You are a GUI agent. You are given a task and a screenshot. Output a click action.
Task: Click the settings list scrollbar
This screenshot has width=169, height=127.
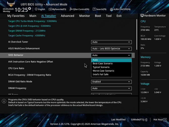coord(137,35)
